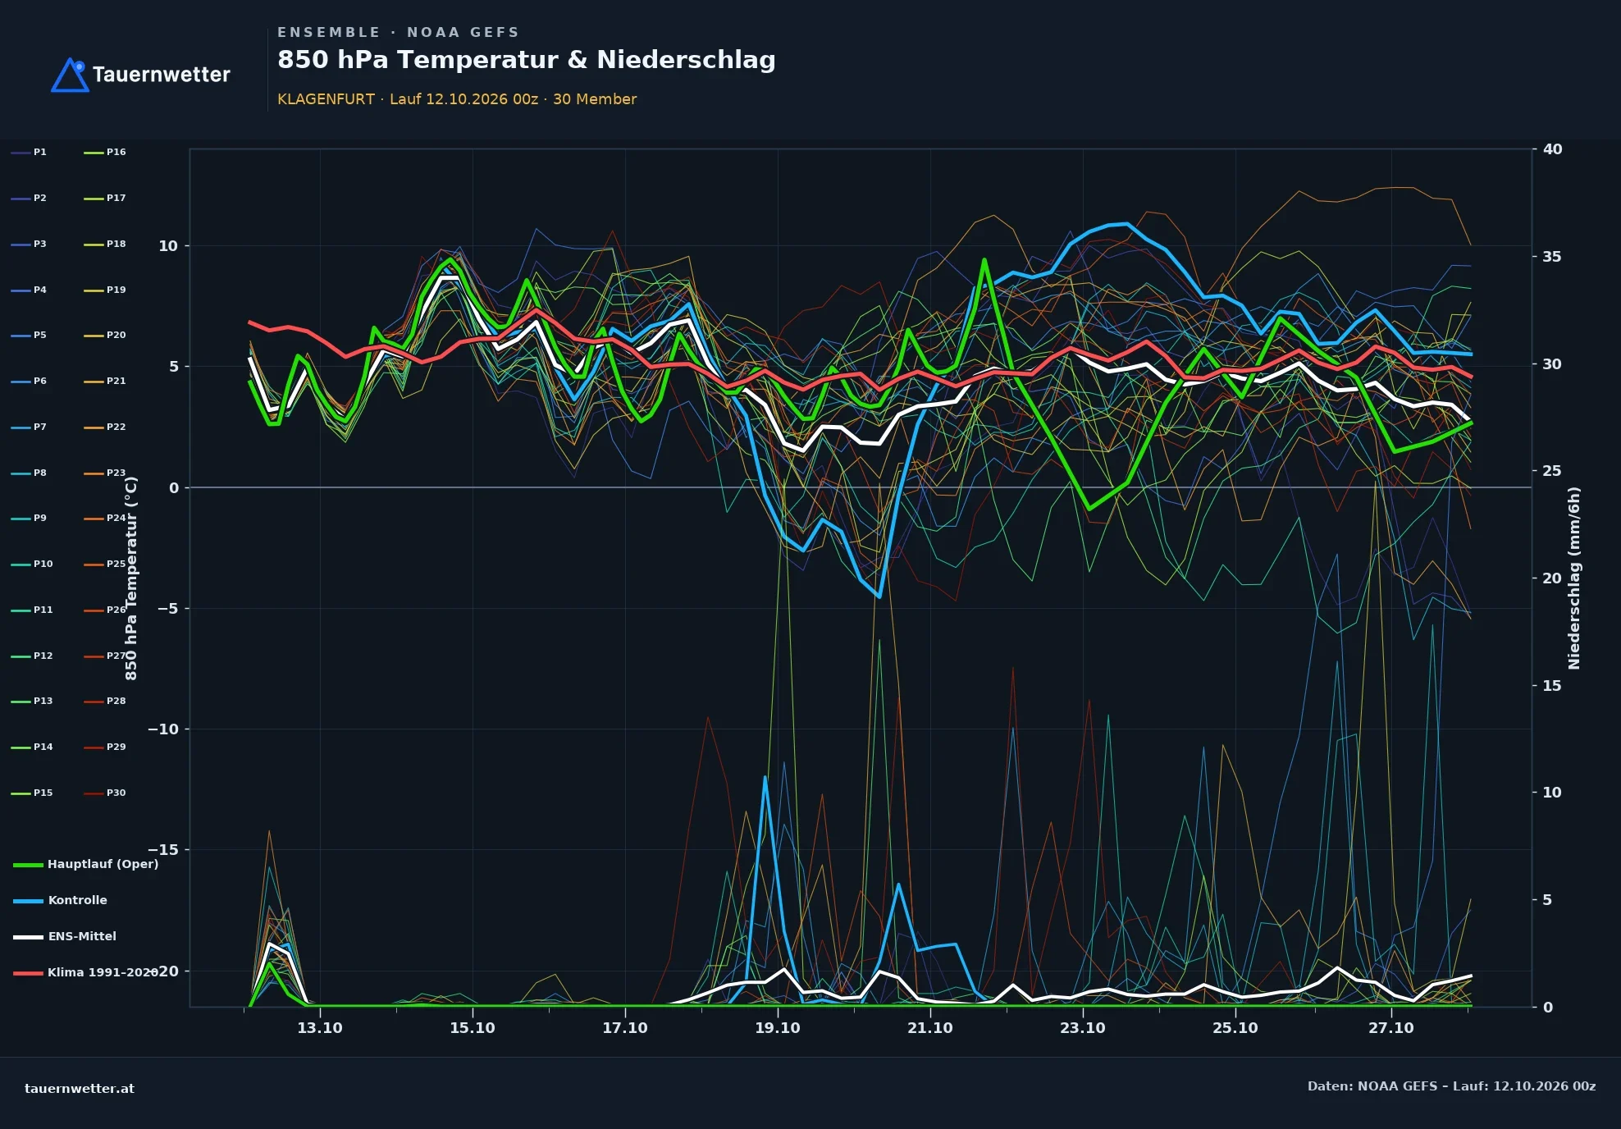Click the ENSEMBLE · NOAA GEFS subtitle
Image resolution: width=1621 pixels, height=1129 pixels.
coord(399,33)
